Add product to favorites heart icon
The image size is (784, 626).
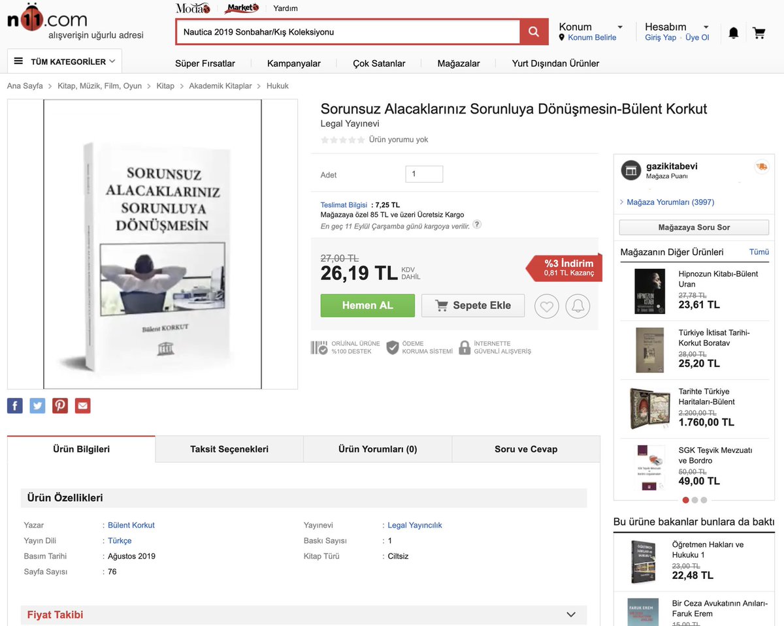pos(547,305)
